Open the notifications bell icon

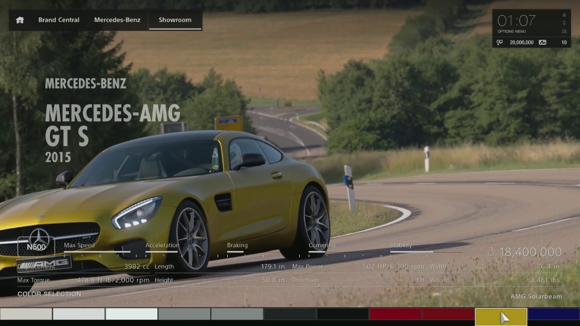point(564,15)
